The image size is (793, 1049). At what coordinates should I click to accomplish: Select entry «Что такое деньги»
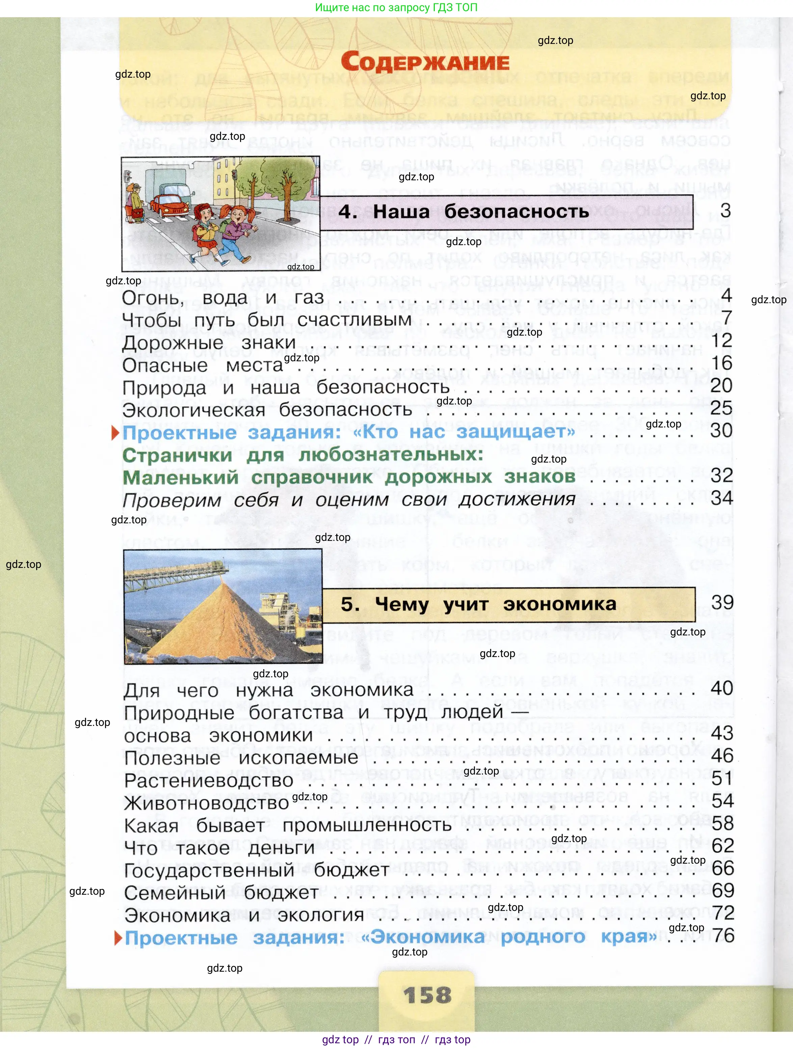[x=219, y=848]
